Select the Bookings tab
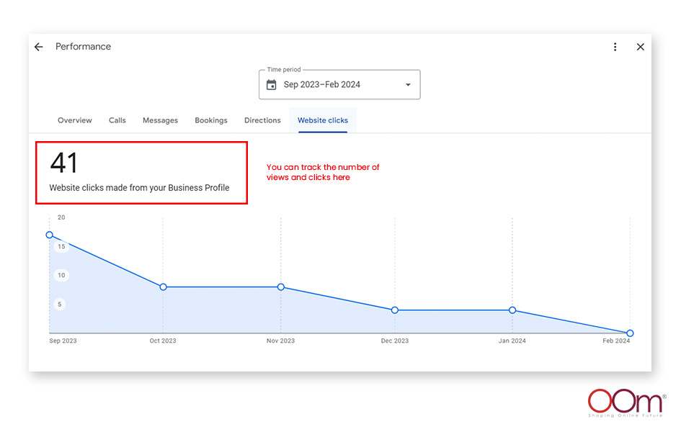The width and height of the screenshot is (681, 432). [211, 120]
